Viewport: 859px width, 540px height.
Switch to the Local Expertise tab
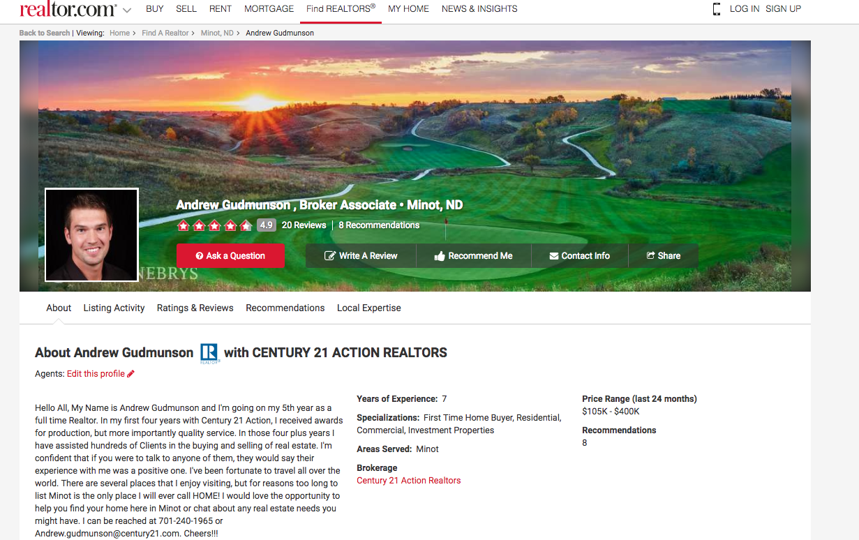point(368,308)
